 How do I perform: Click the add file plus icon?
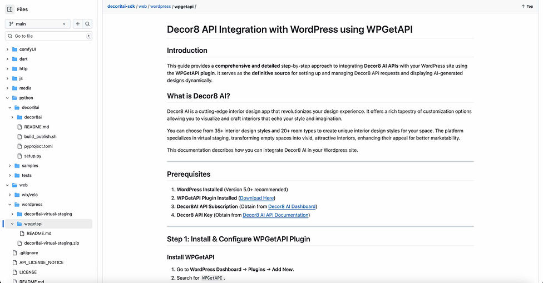click(77, 24)
